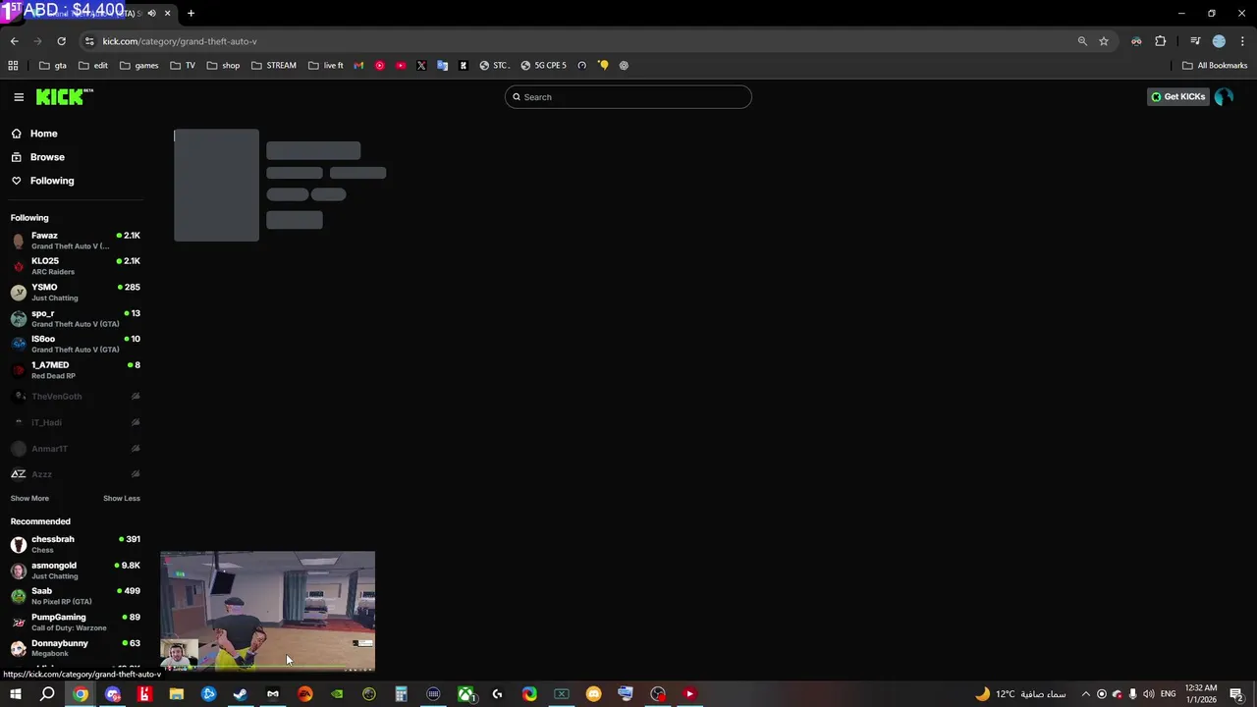Open Steam from the taskbar
The height and width of the screenshot is (707, 1257).
240,694
